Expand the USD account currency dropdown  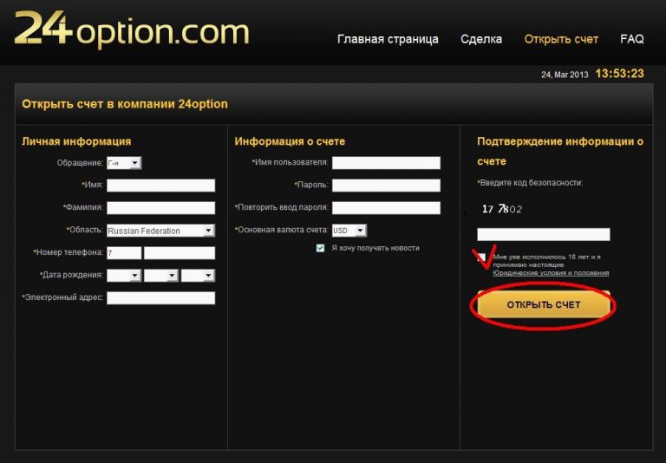pyautogui.click(x=349, y=231)
